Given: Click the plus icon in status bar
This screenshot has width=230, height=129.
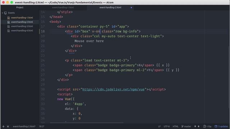Looking at the screenshot, I should click(3, 126).
